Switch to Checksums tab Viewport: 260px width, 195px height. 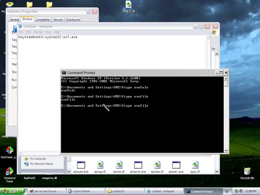tap(73, 19)
